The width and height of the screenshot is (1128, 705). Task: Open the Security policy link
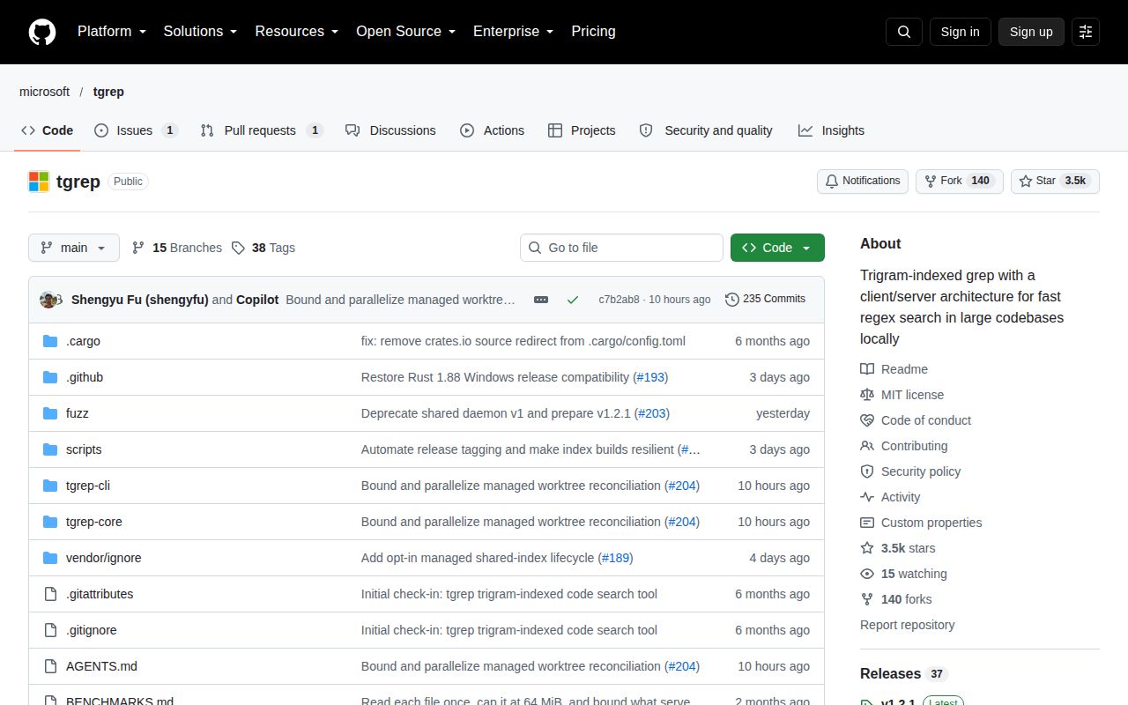click(910, 471)
